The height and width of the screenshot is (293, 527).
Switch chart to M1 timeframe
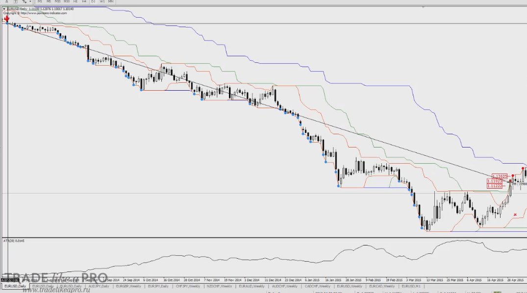(40, 1)
